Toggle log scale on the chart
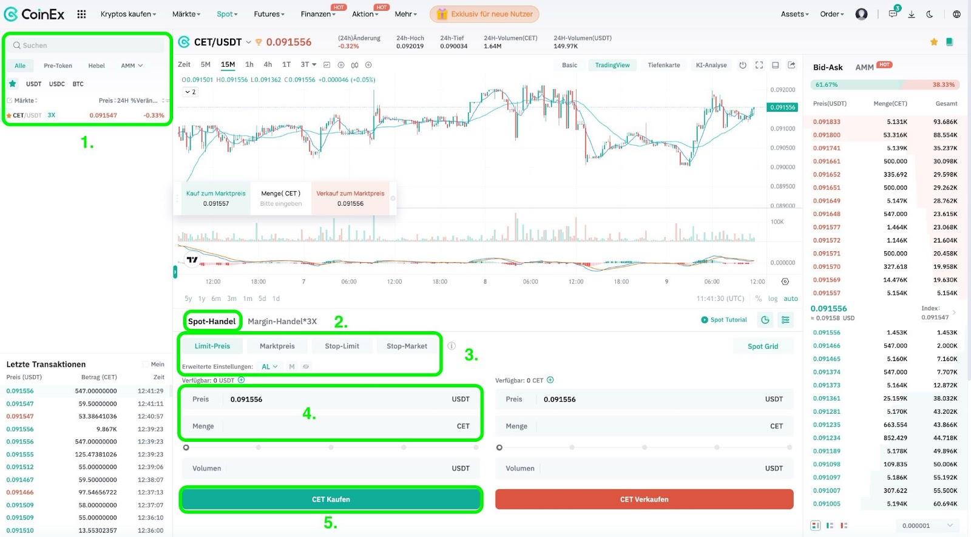Image resolution: width=971 pixels, height=537 pixels. click(773, 299)
